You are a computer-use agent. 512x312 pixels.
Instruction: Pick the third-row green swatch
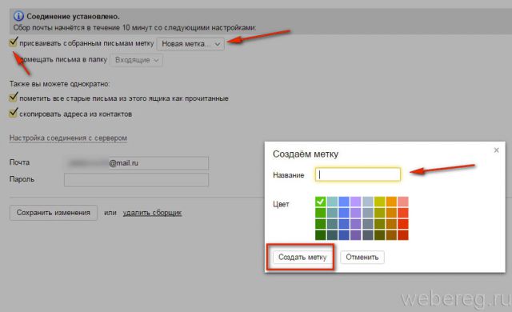(320, 224)
